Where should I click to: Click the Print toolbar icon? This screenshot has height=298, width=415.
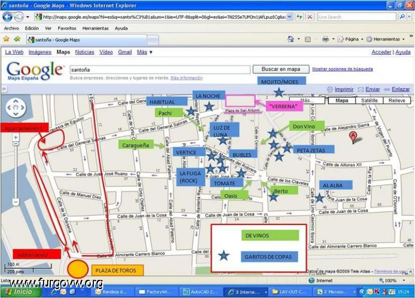tap(325, 39)
